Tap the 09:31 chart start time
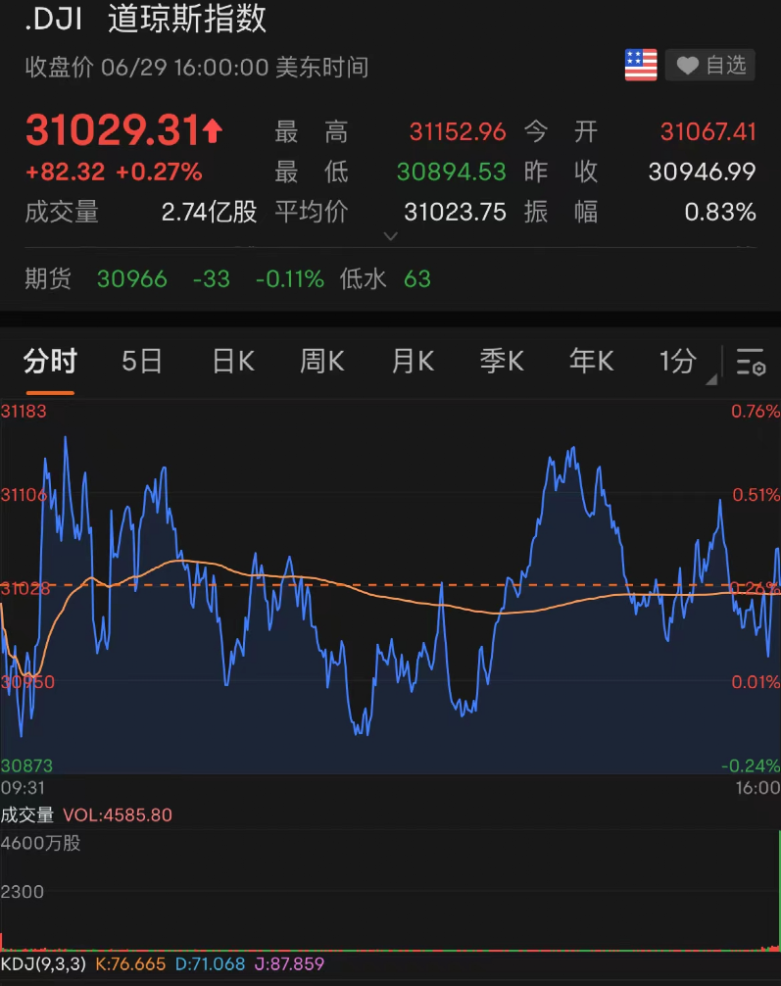The image size is (781, 986). point(23,788)
